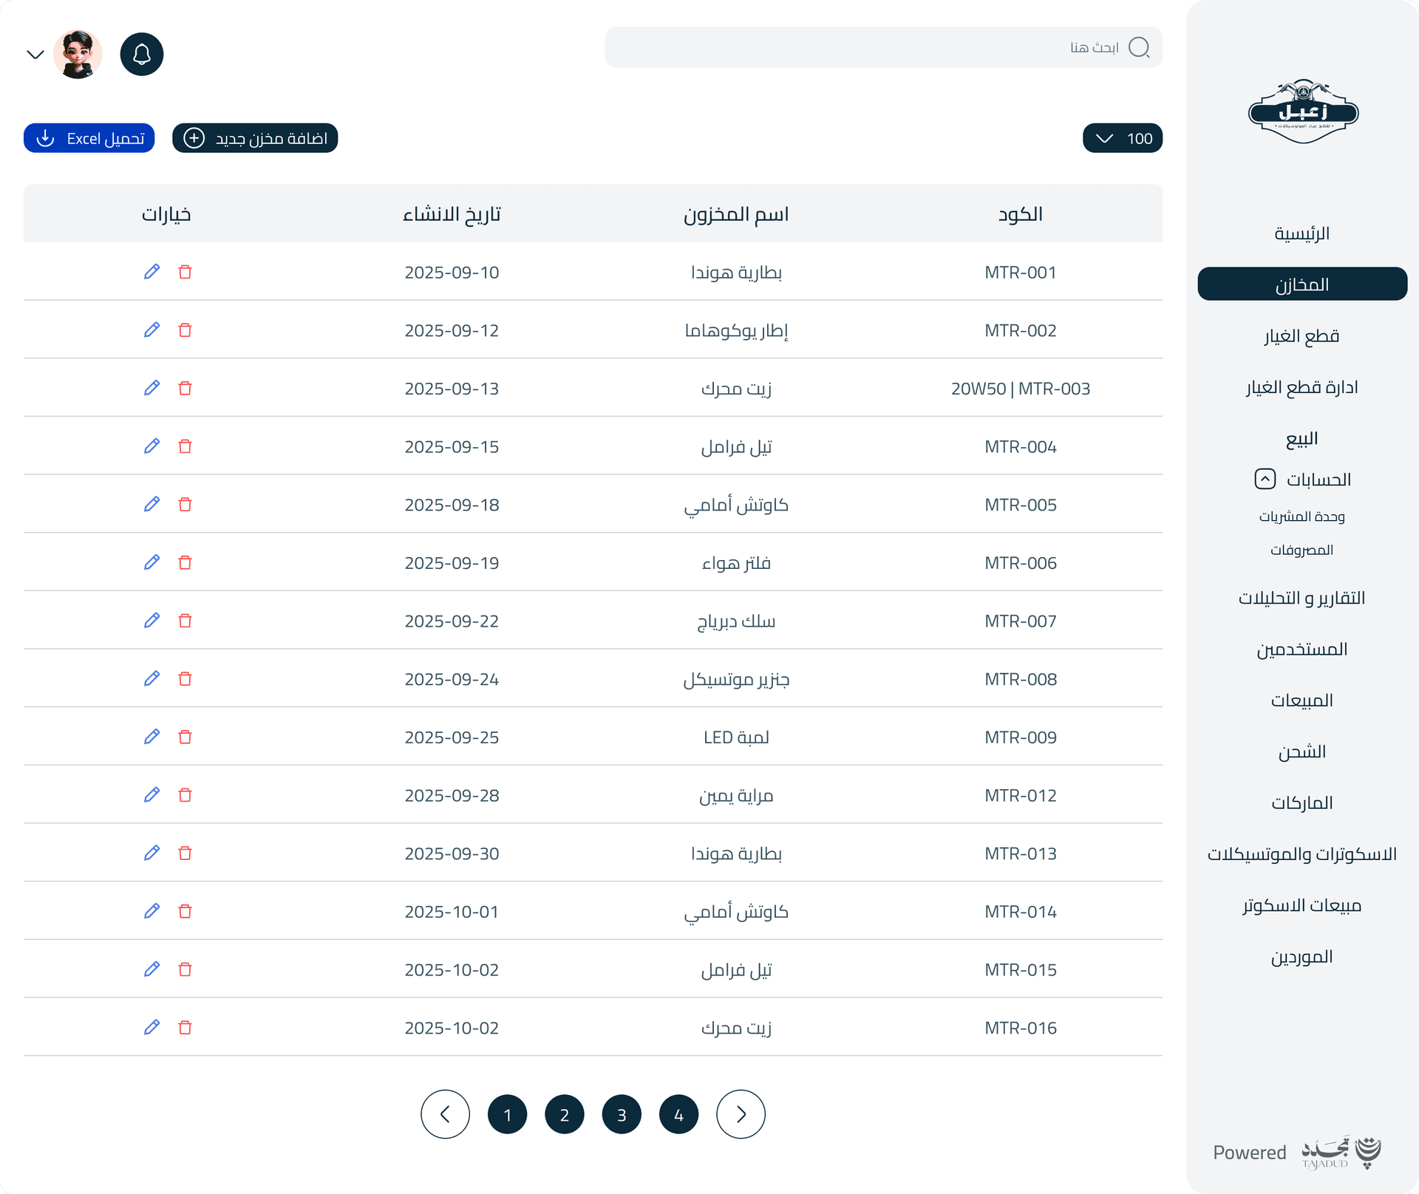Go to page 3 in pagination
The image size is (1419, 1194).
pyautogui.click(x=622, y=1113)
